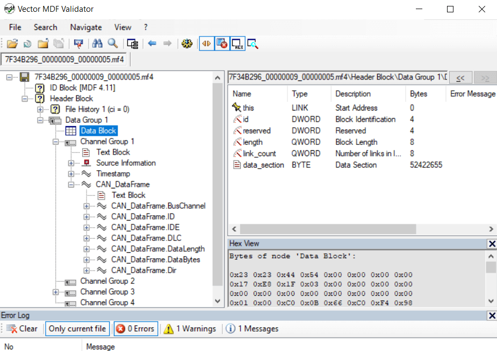Viewport: 497px width, 351px height.
Task: Expand the CAN_DataFrame.DLC node
Action: 86,238
